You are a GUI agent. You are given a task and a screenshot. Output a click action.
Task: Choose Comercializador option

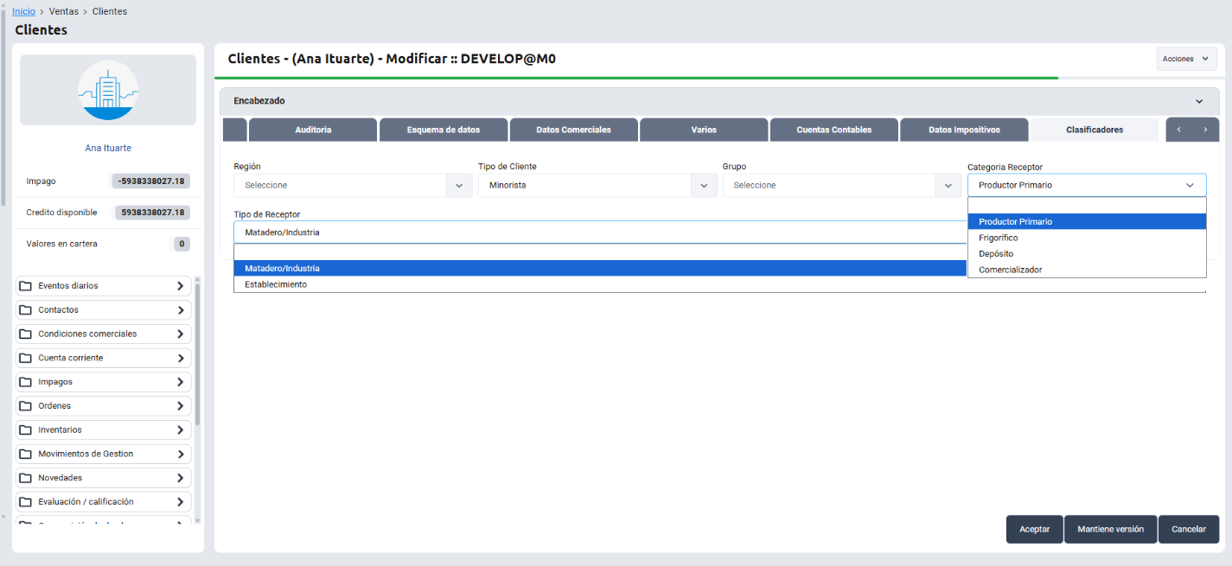(1087, 270)
